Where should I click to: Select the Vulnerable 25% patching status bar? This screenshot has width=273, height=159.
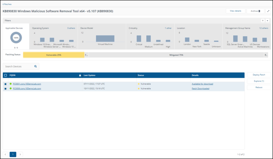(x=54, y=55)
